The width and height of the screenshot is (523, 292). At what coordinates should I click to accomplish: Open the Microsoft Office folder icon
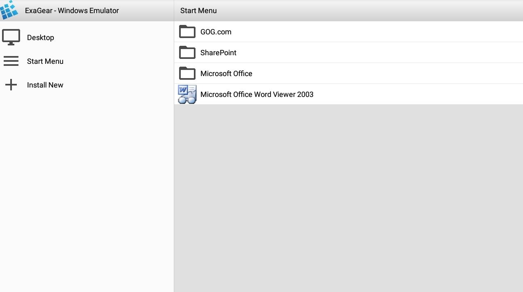(187, 73)
